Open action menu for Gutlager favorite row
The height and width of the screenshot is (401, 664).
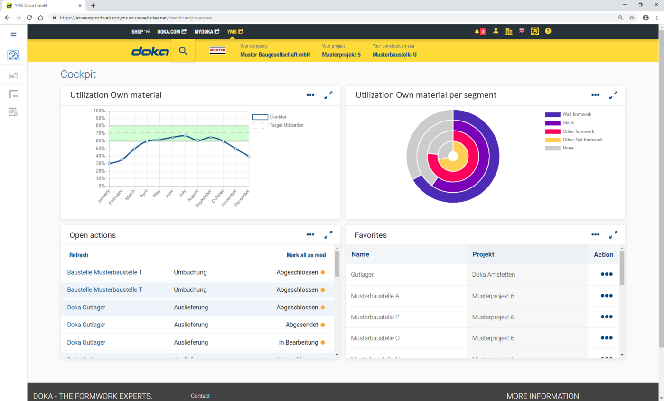tap(606, 274)
